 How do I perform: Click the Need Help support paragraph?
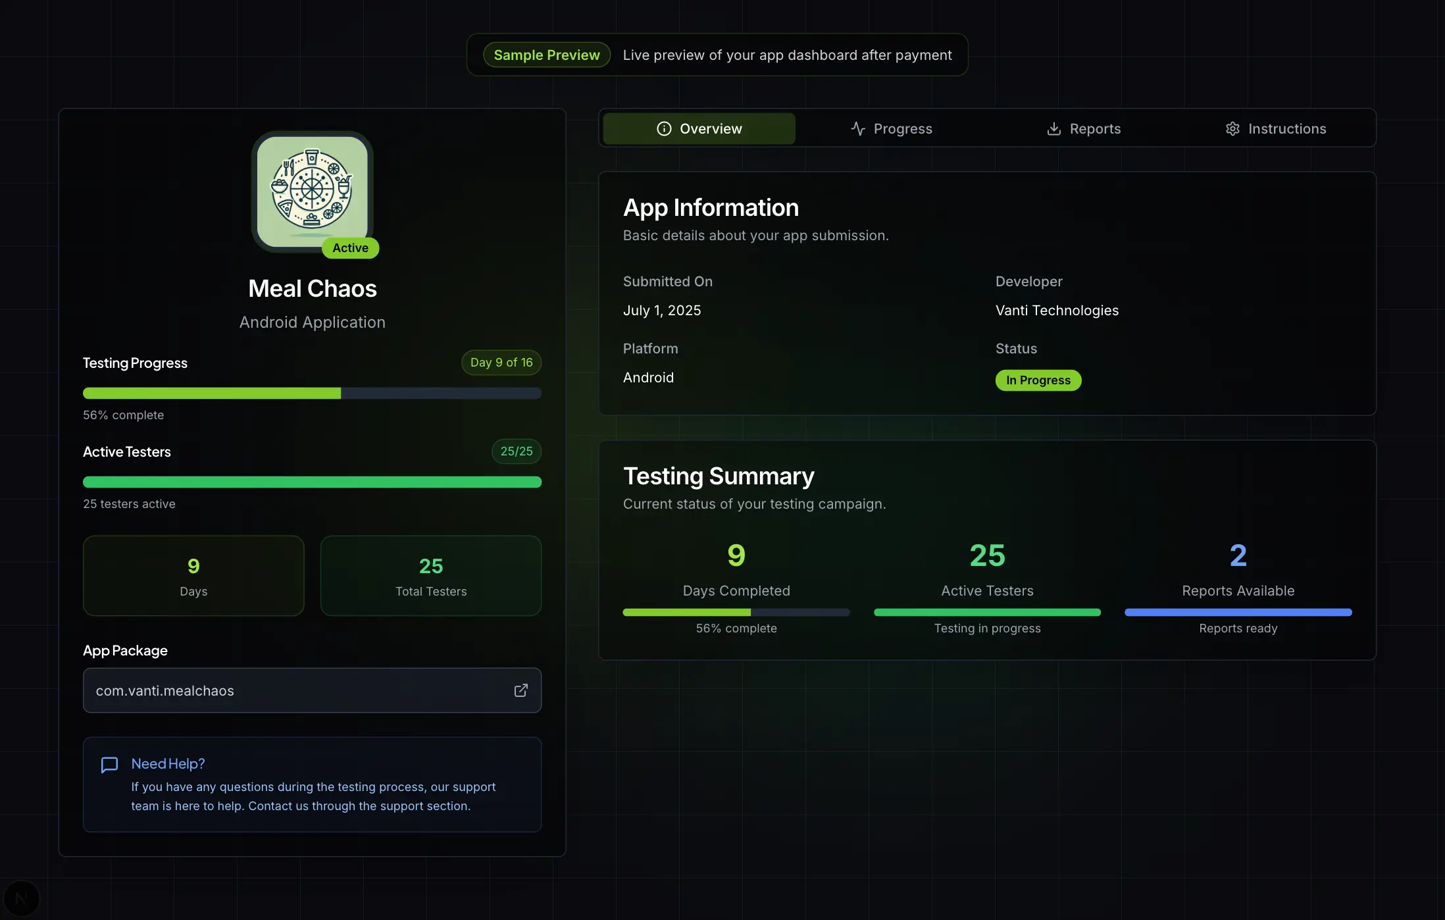(313, 796)
